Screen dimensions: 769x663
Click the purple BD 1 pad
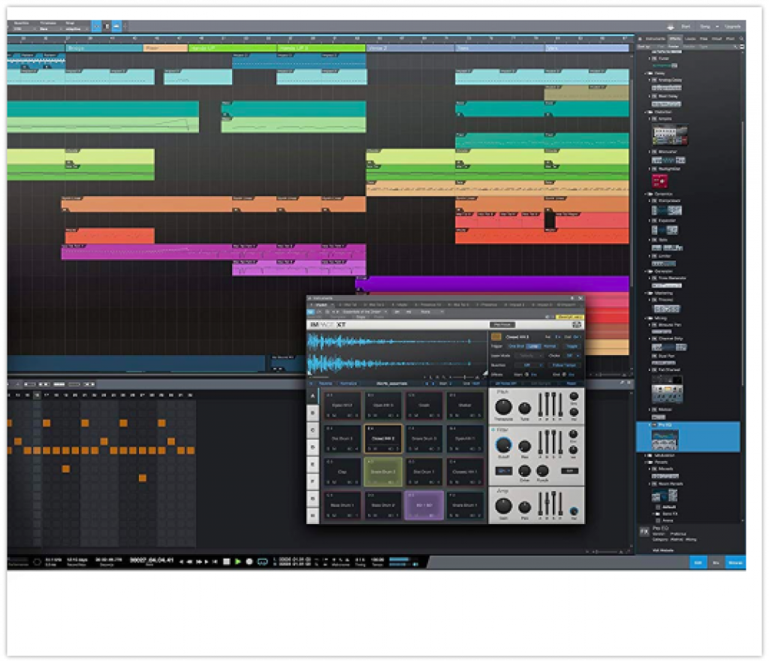[424, 505]
